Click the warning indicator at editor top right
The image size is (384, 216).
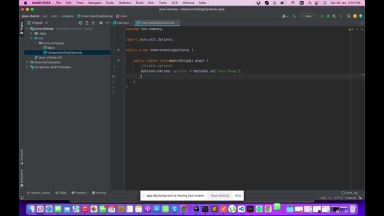(x=351, y=29)
